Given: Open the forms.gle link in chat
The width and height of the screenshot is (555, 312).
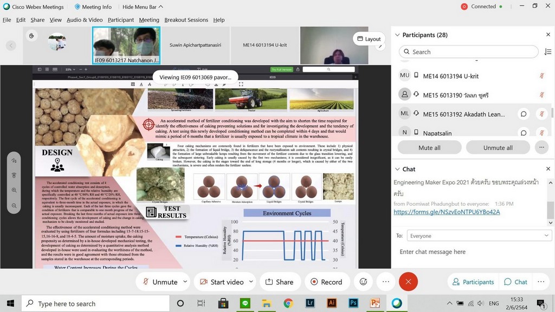Looking at the screenshot, I should point(447,212).
